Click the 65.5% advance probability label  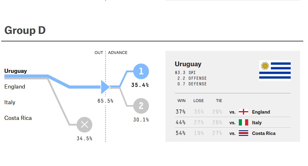coord(105,101)
